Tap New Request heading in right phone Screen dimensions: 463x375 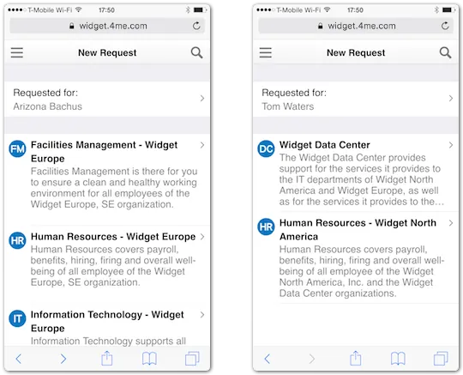356,52
